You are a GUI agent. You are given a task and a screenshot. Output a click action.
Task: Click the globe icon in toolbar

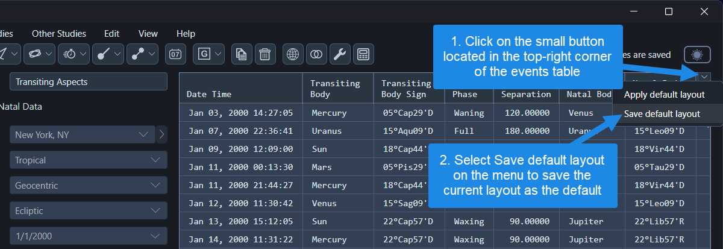click(293, 54)
